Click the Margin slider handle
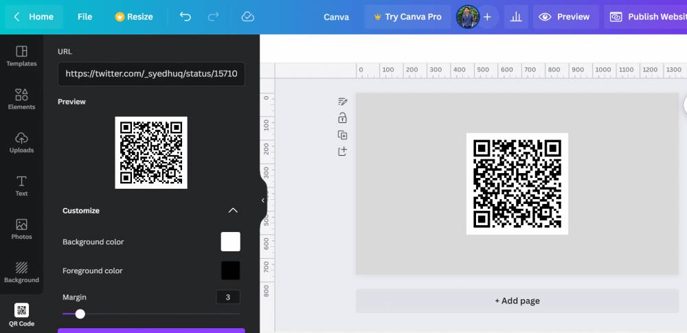Screen dimensions: 687x333 point(80,314)
